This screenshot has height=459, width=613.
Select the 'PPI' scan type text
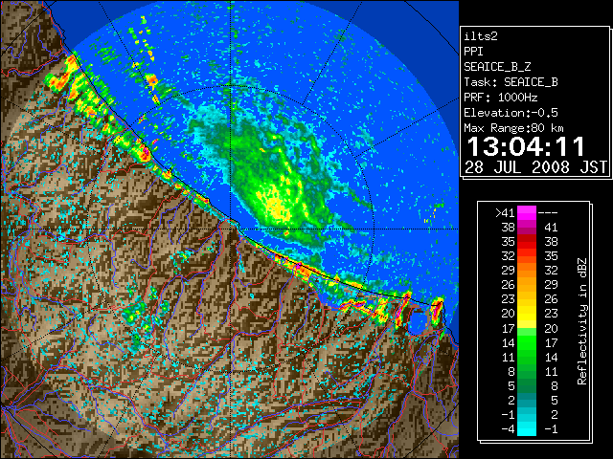[473, 52]
